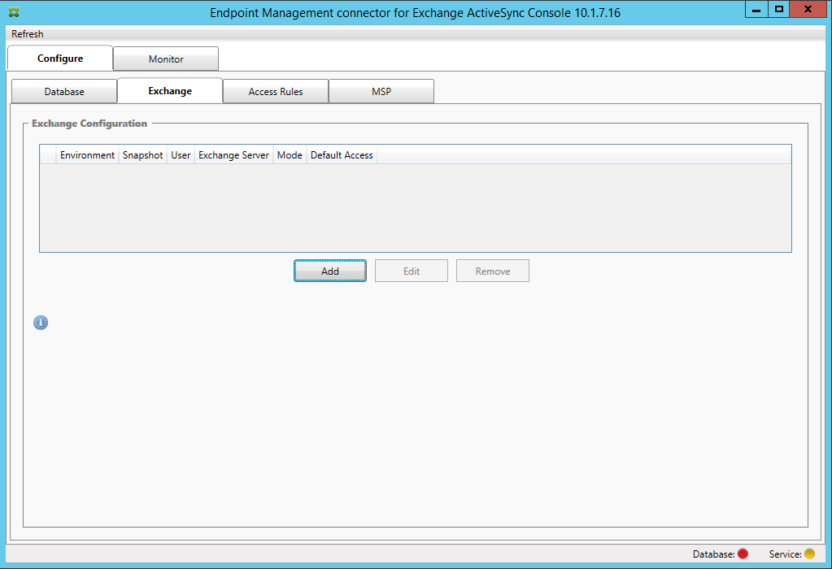Check the red Database status indicator

[743, 554]
